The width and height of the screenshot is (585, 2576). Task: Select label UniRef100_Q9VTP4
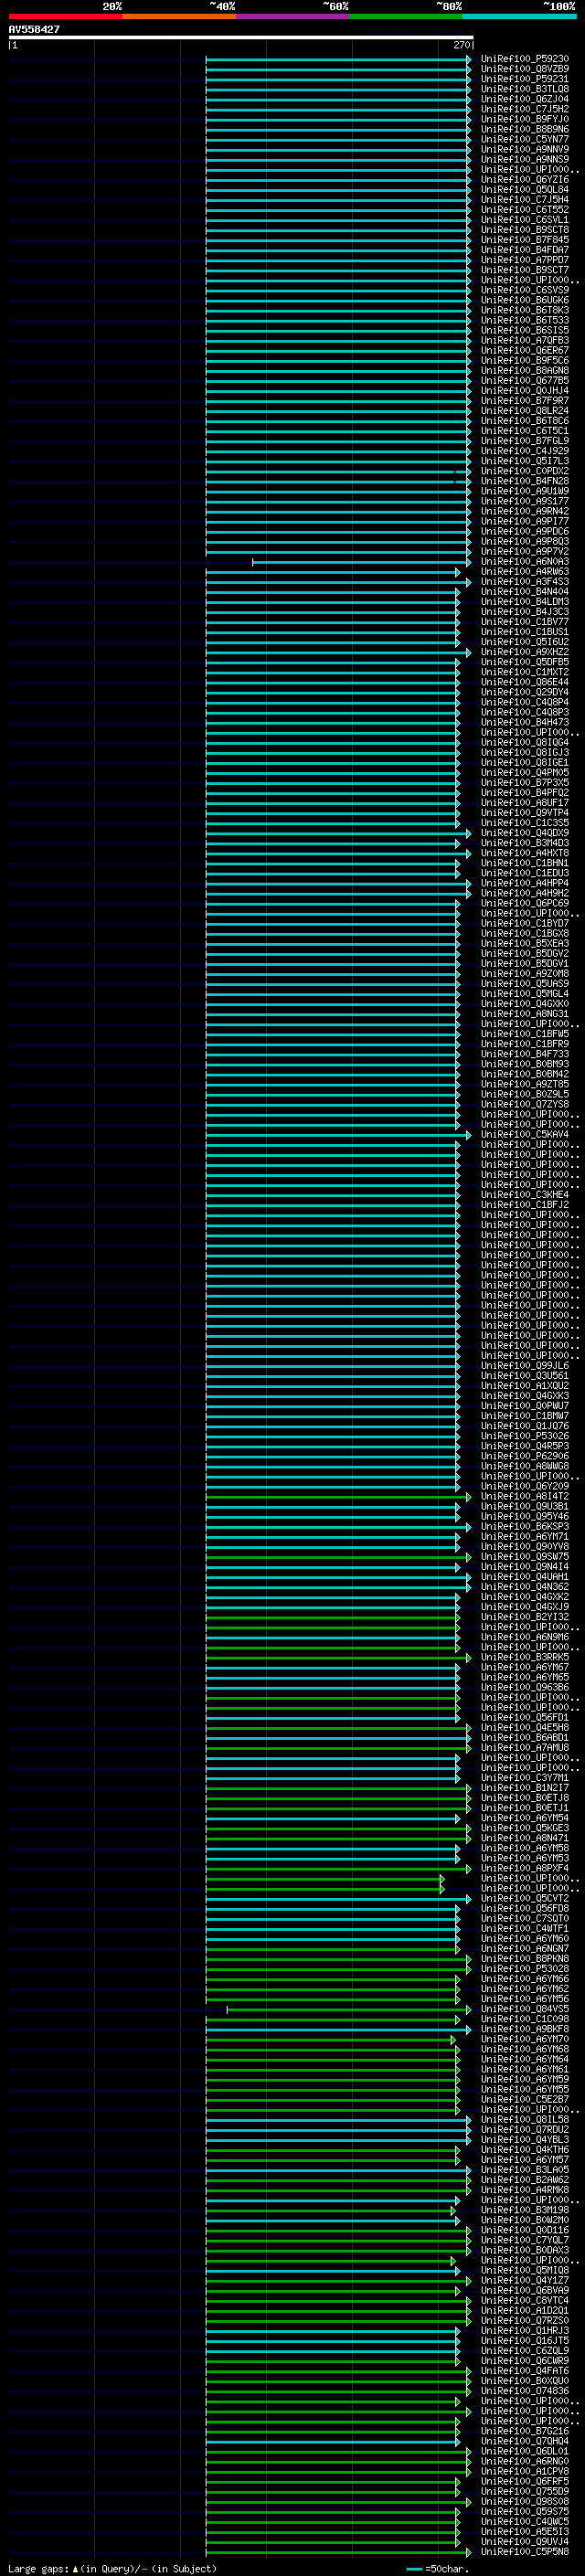[x=525, y=812]
